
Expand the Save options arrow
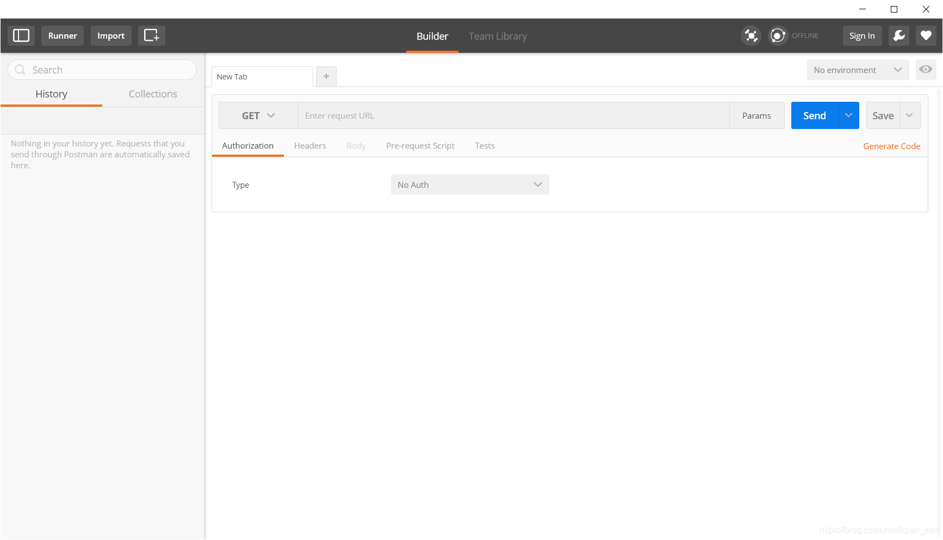tap(910, 115)
